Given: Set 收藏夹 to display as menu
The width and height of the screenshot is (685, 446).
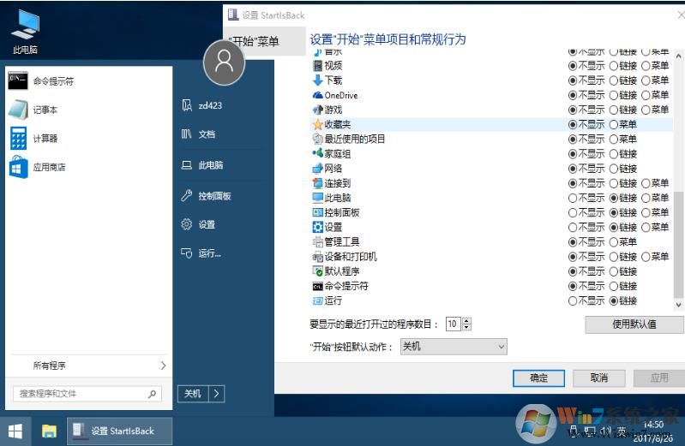Looking at the screenshot, I should click(613, 125).
